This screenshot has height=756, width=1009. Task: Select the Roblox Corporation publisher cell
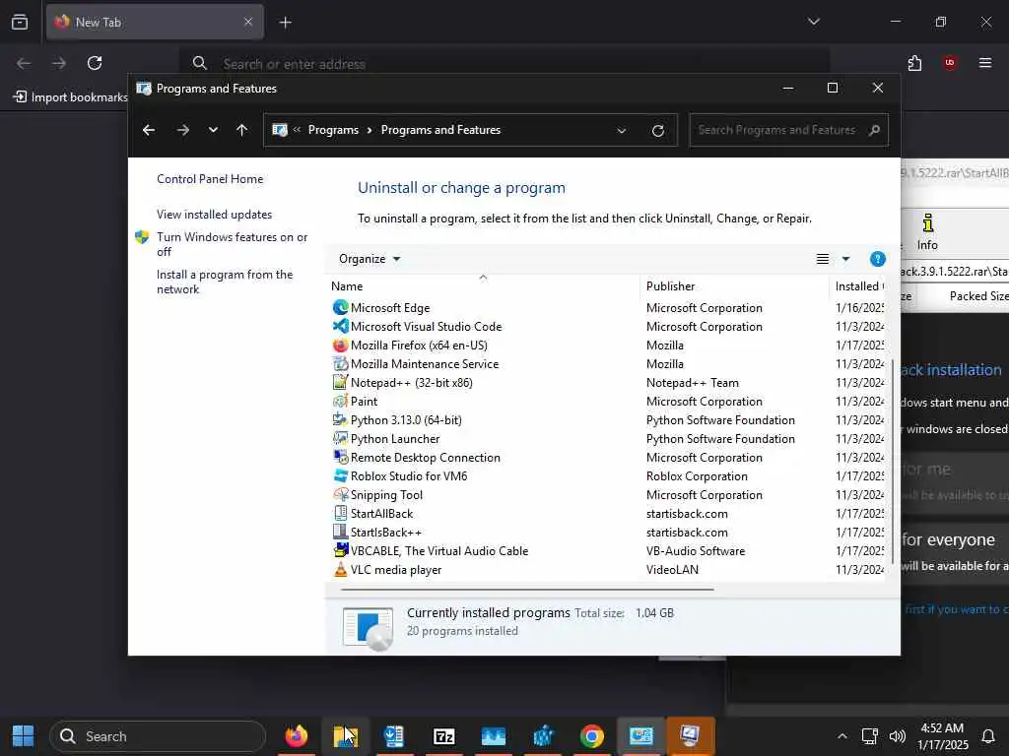[697, 476]
